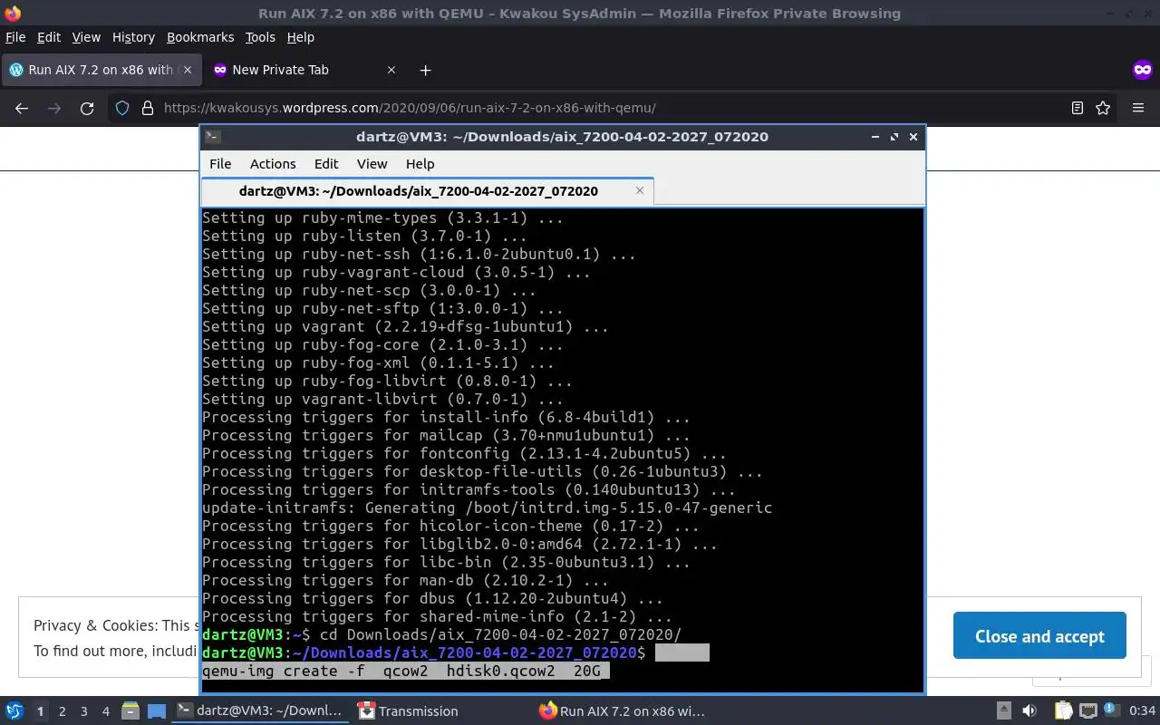This screenshot has height=725, width=1160.
Task: Switch to workspace 4 in pager
Action: coord(106,711)
